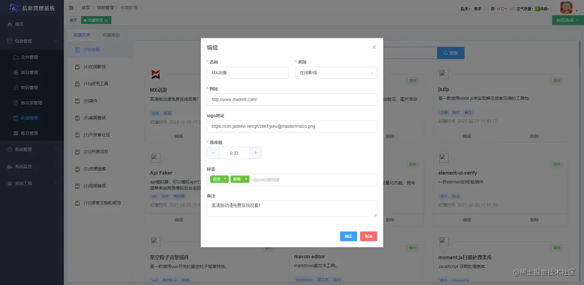The image size is (584, 285).
Task: Click the (15)好用工具 category icon
Action: (x=77, y=84)
